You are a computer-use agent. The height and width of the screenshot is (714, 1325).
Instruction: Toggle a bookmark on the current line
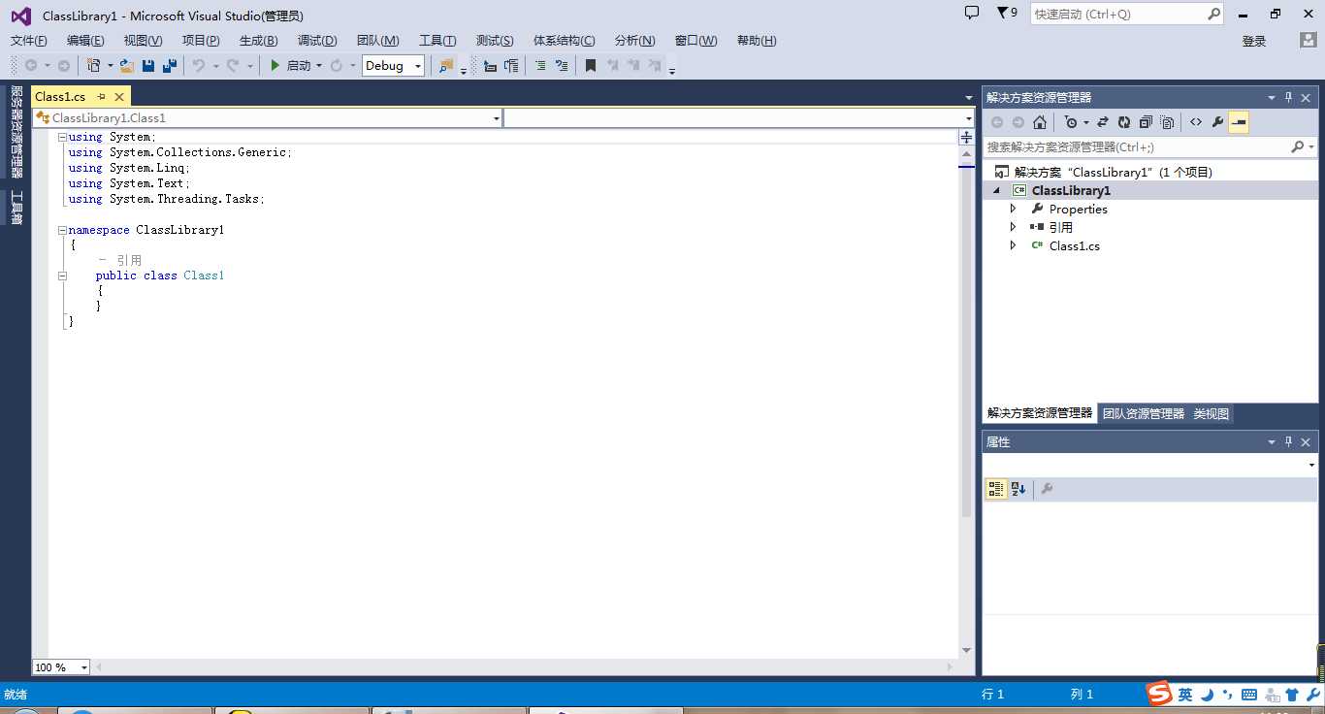click(590, 65)
